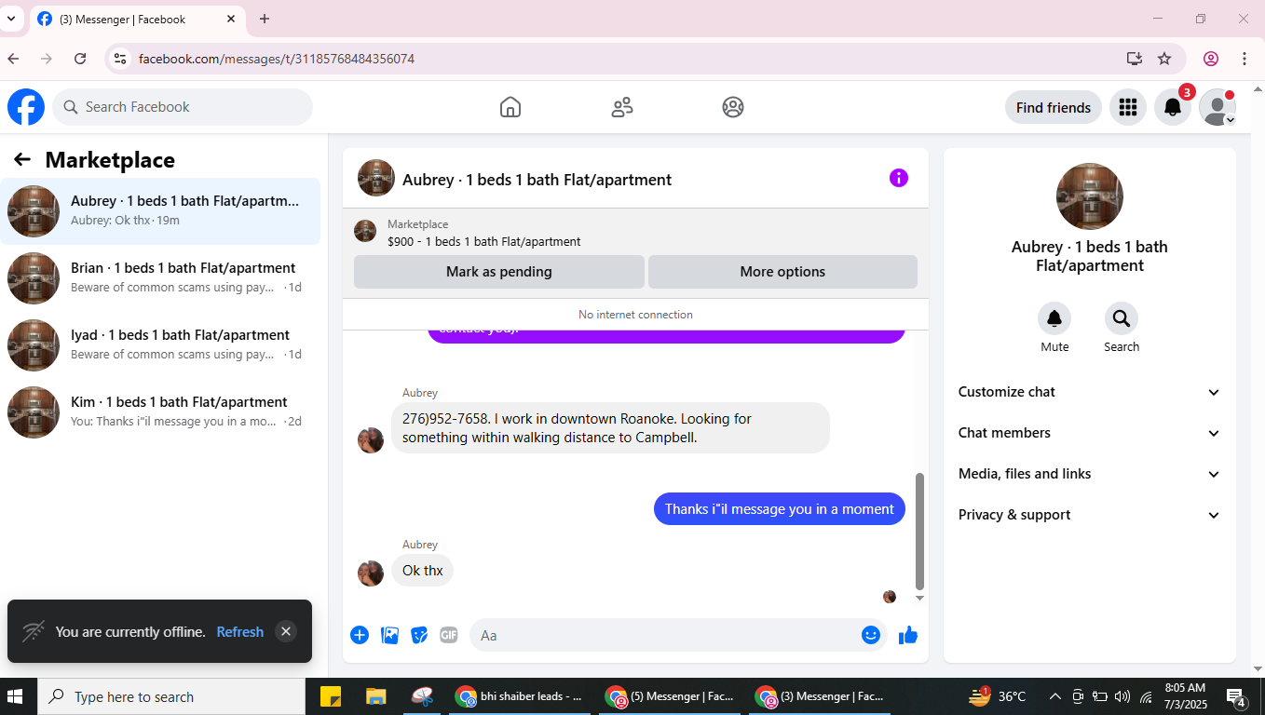Expand Chat members section

[x=1089, y=433]
